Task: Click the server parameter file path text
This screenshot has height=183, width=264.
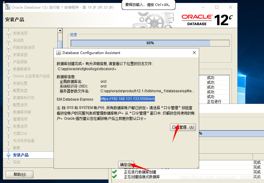Action: (x=147, y=91)
